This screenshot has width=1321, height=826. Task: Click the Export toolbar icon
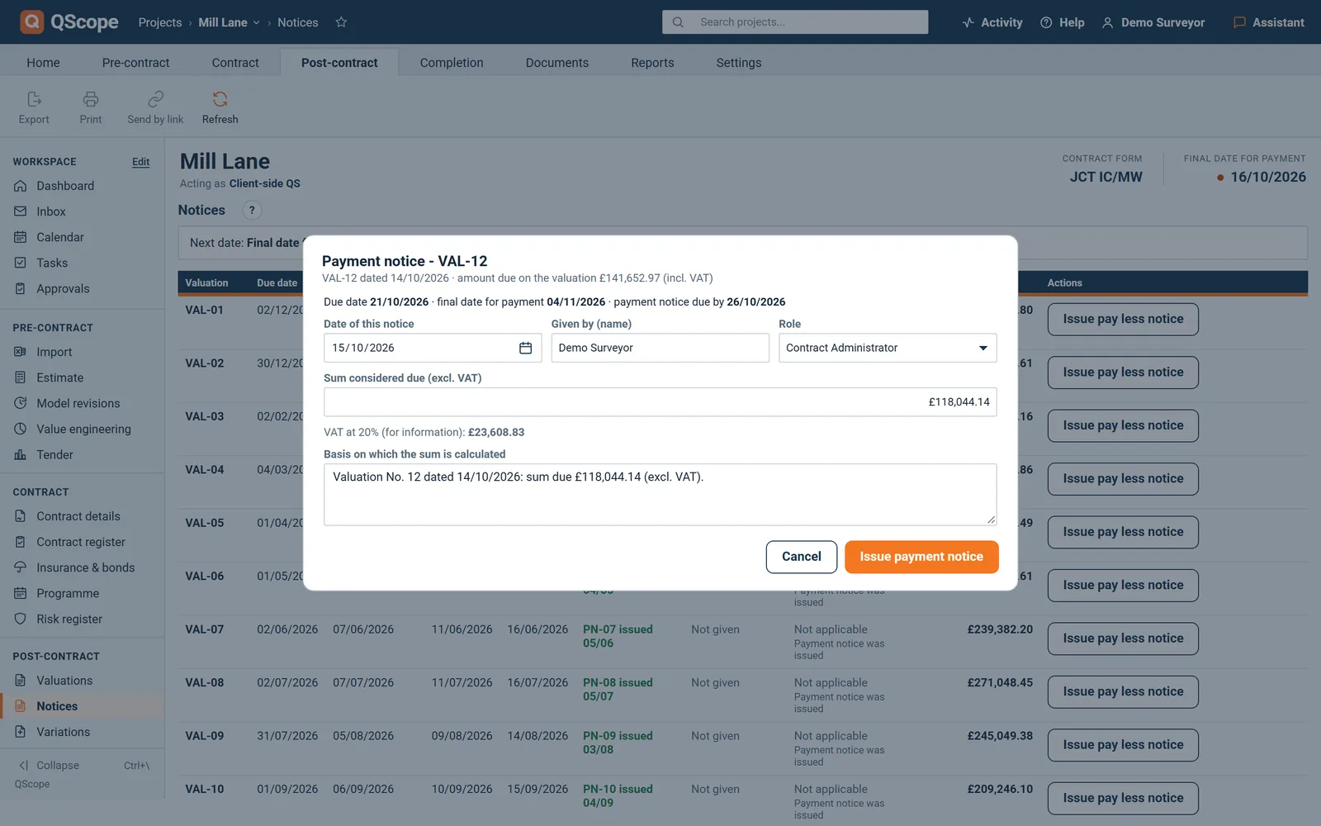pyautogui.click(x=34, y=99)
